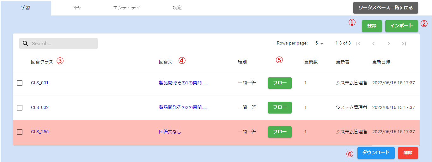Screen dimensions: 432x162
Task: Click the search magnifier icon
Action: (26, 44)
